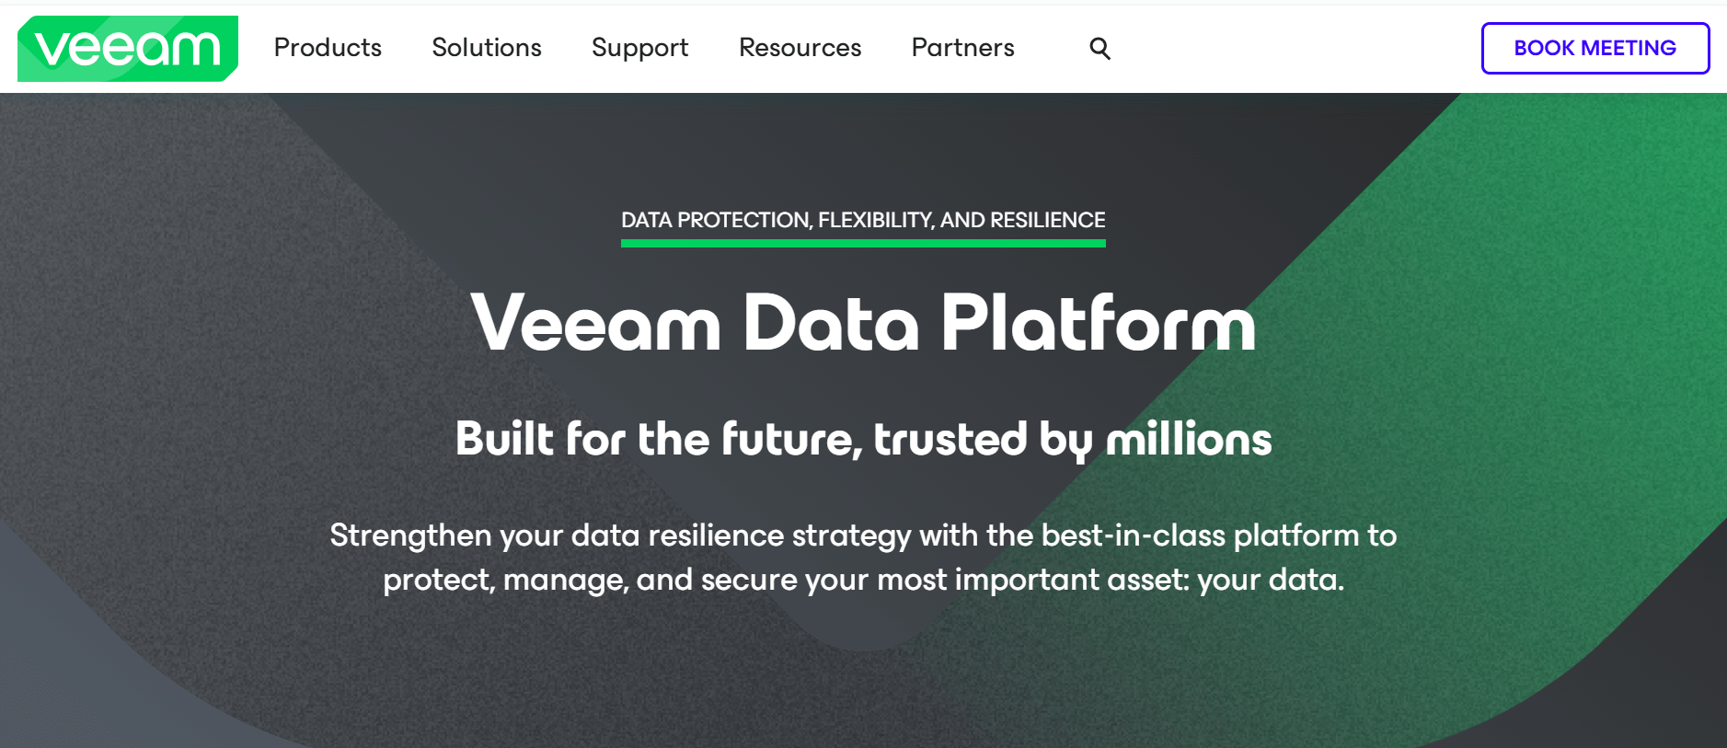This screenshot has width=1727, height=748.
Task: Click empty navbar space left of Book Meeting
Action: coord(1288,48)
